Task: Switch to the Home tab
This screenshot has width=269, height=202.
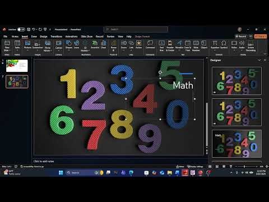Action: coord(15,36)
